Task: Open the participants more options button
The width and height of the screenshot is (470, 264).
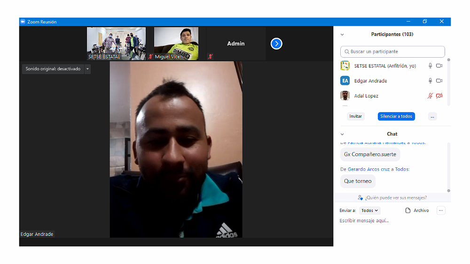Action: click(432, 116)
